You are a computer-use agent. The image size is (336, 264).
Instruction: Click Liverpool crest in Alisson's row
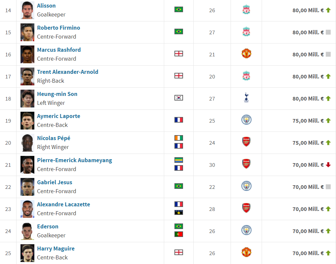[246, 10]
